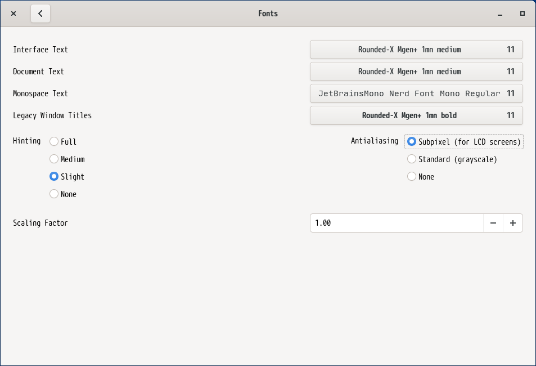
Task: Change the Monospace Text font
Action: pyautogui.click(x=416, y=93)
